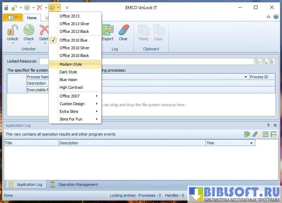Click the Export log icon in ribbon

click(x=108, y=30)
